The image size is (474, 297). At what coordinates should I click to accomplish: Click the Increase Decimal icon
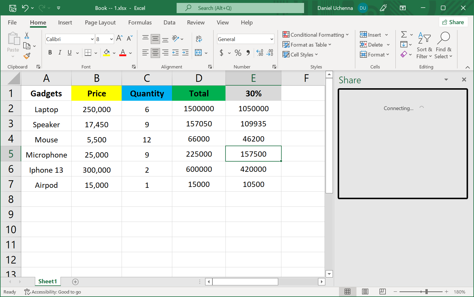(x=260, y=53)
